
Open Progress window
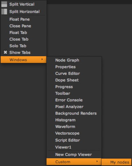tap(64, 87)
